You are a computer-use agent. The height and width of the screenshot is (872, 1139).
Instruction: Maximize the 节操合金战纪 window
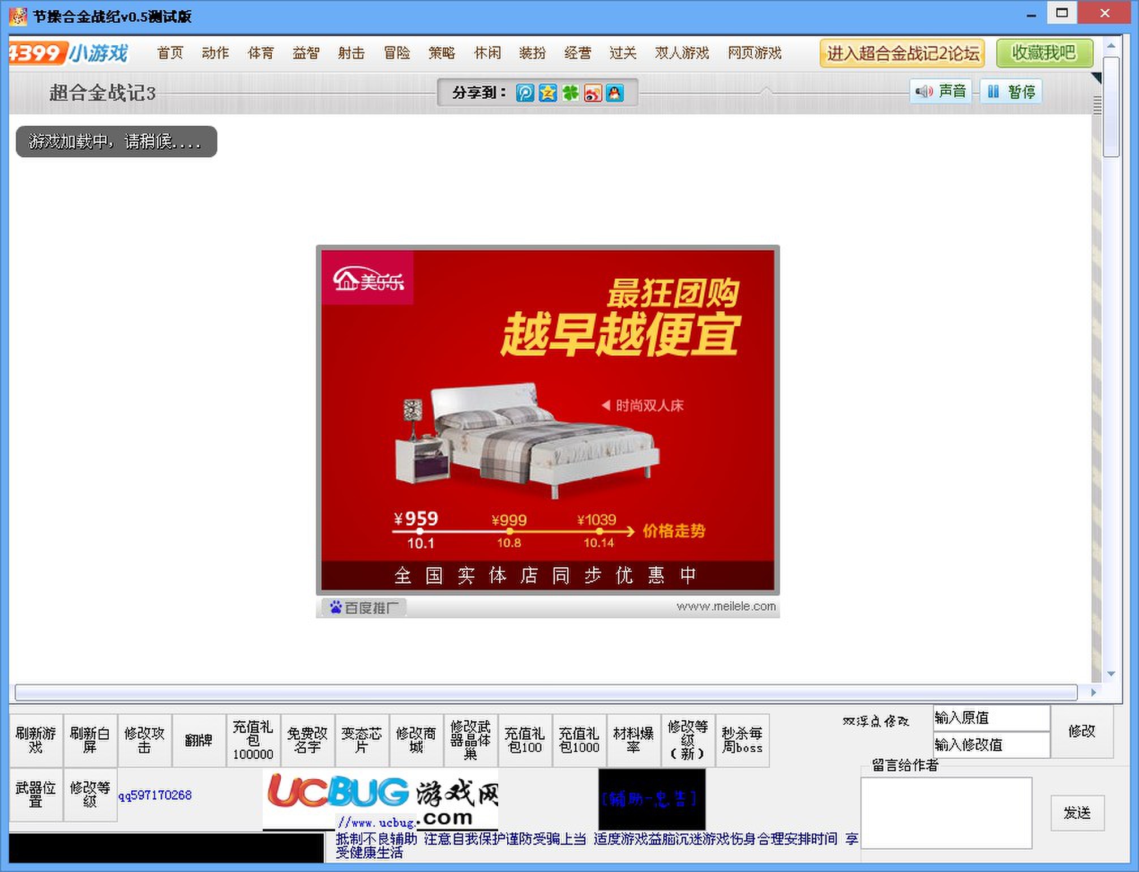tap(1062, 12)
